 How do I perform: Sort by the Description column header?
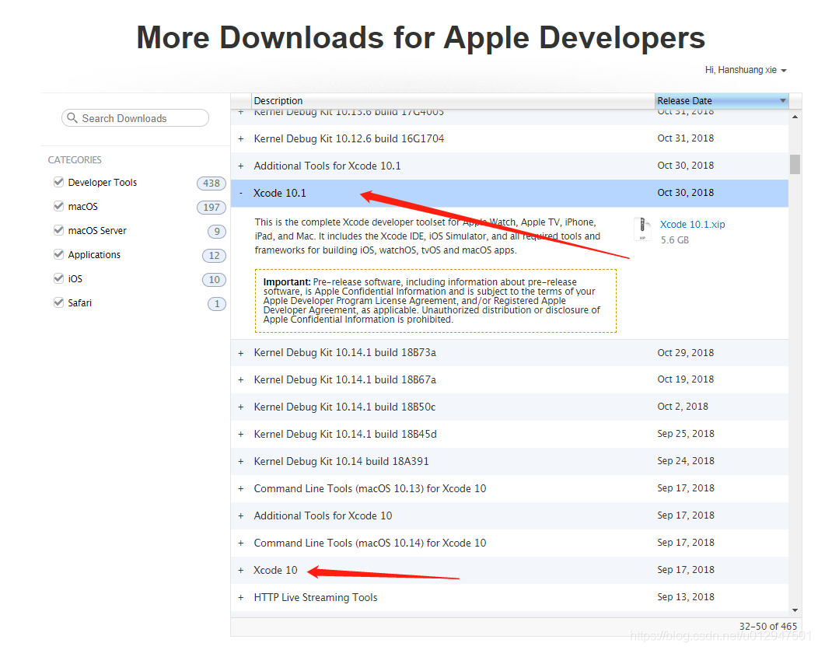(453, 100)
